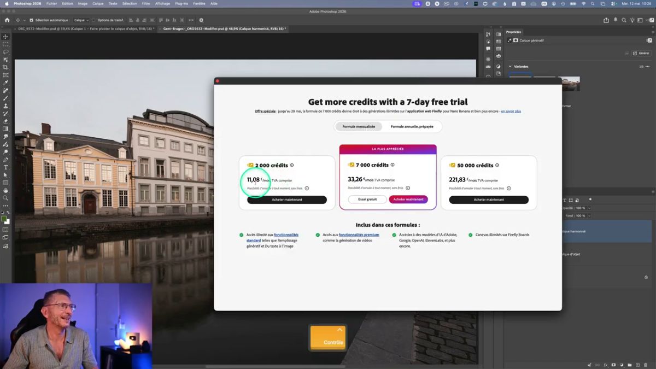The image size is (656, 369).
Task: Select the Gradient tool
Action: point(5,129)
